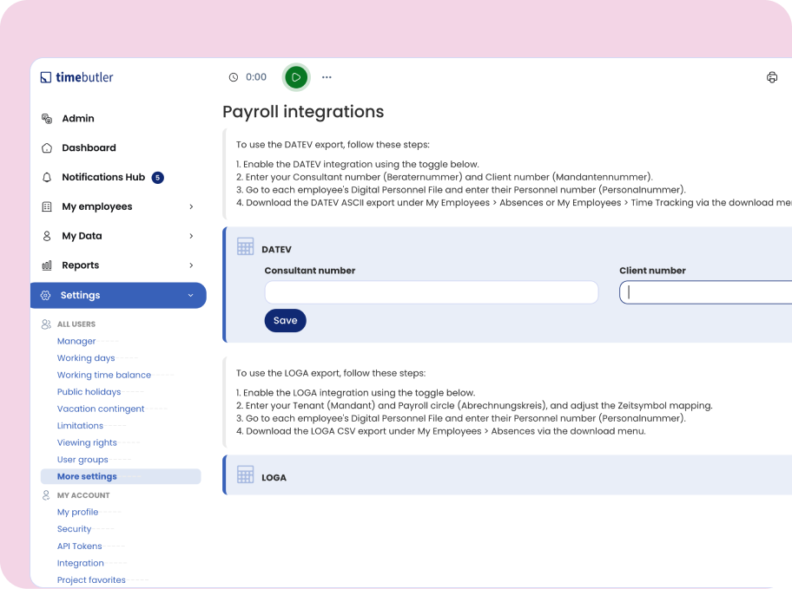
Task: Click the notification badge showing 5
Action: 157,178
